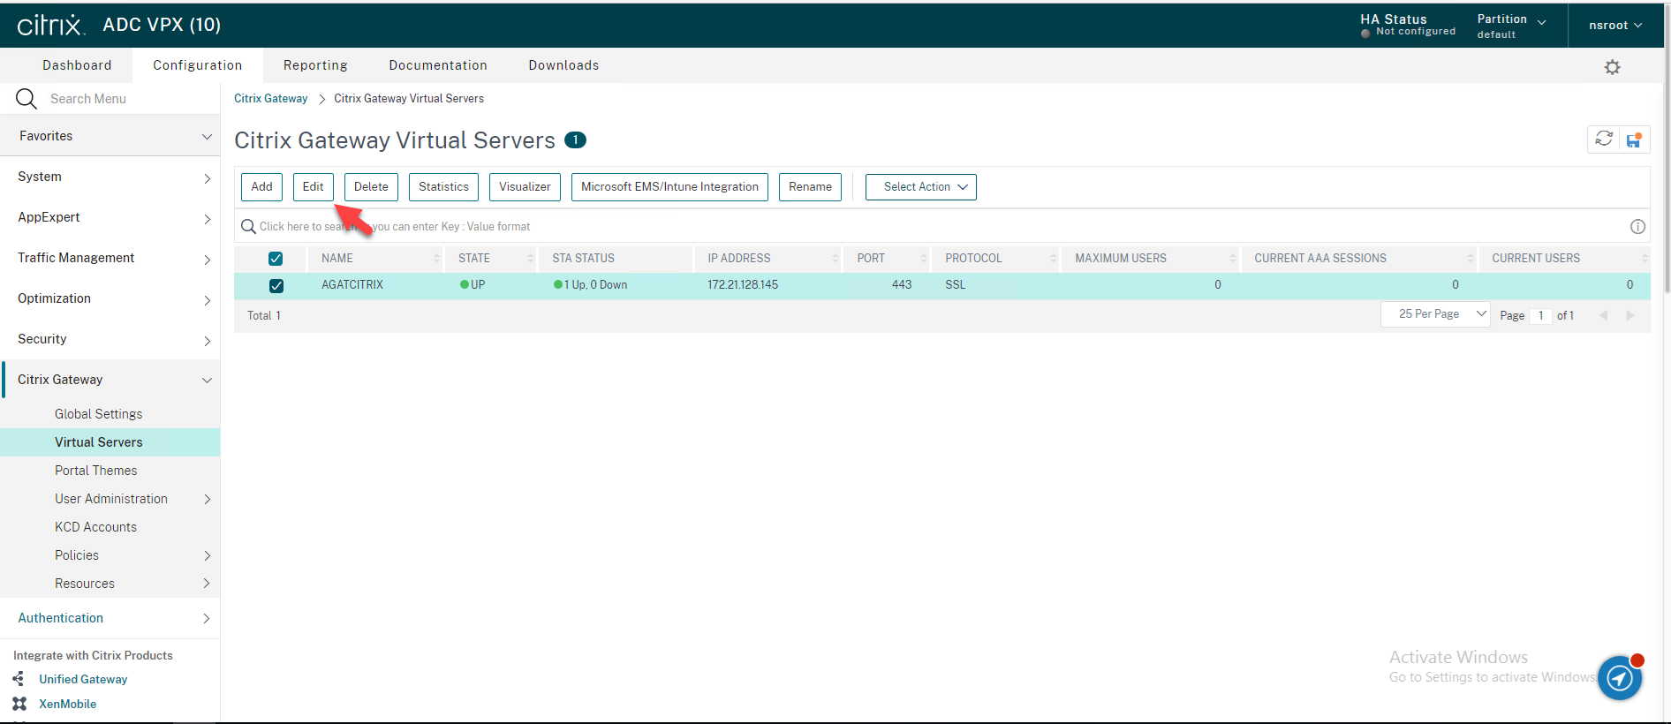Viewport: 1671px width, 724px height.
Task: Click the IP address 172.21.128.145
Action: point(743,285)
